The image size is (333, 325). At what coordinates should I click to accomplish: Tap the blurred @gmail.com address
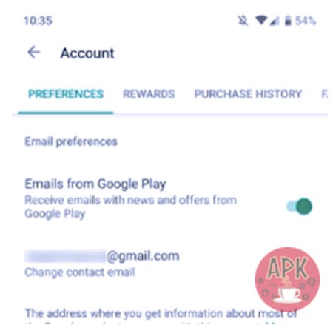tap(102, 256)
